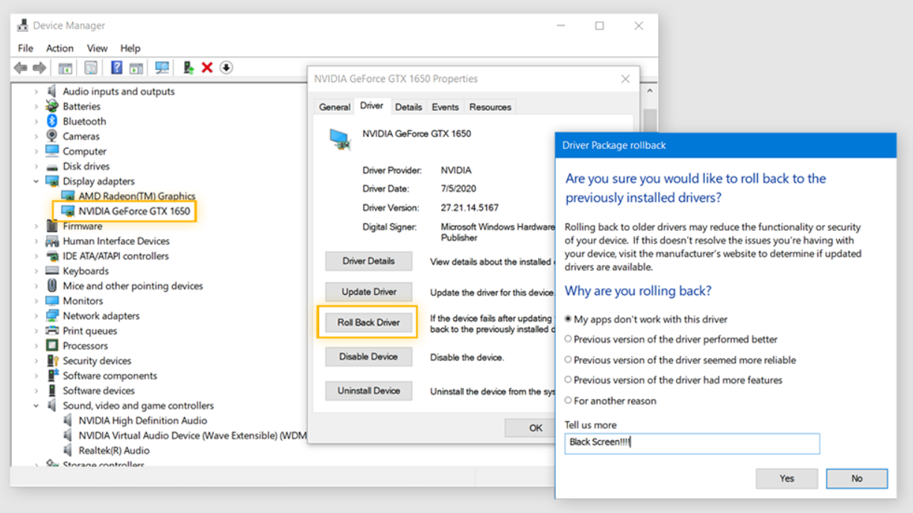
Task: Toggle Show/Hide Console Tree toolbar icon
Action: (x=66, y=68)
